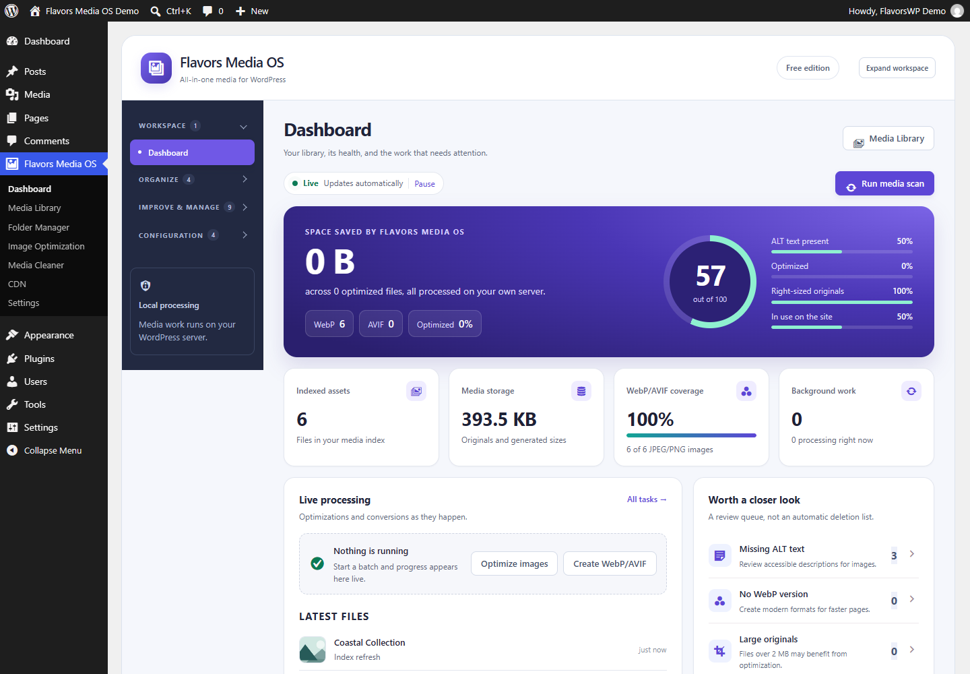The width and height of the screenshot is (970, 674).
Task: Select Dashboard in the workspace panel
Action: coord(192,152)
